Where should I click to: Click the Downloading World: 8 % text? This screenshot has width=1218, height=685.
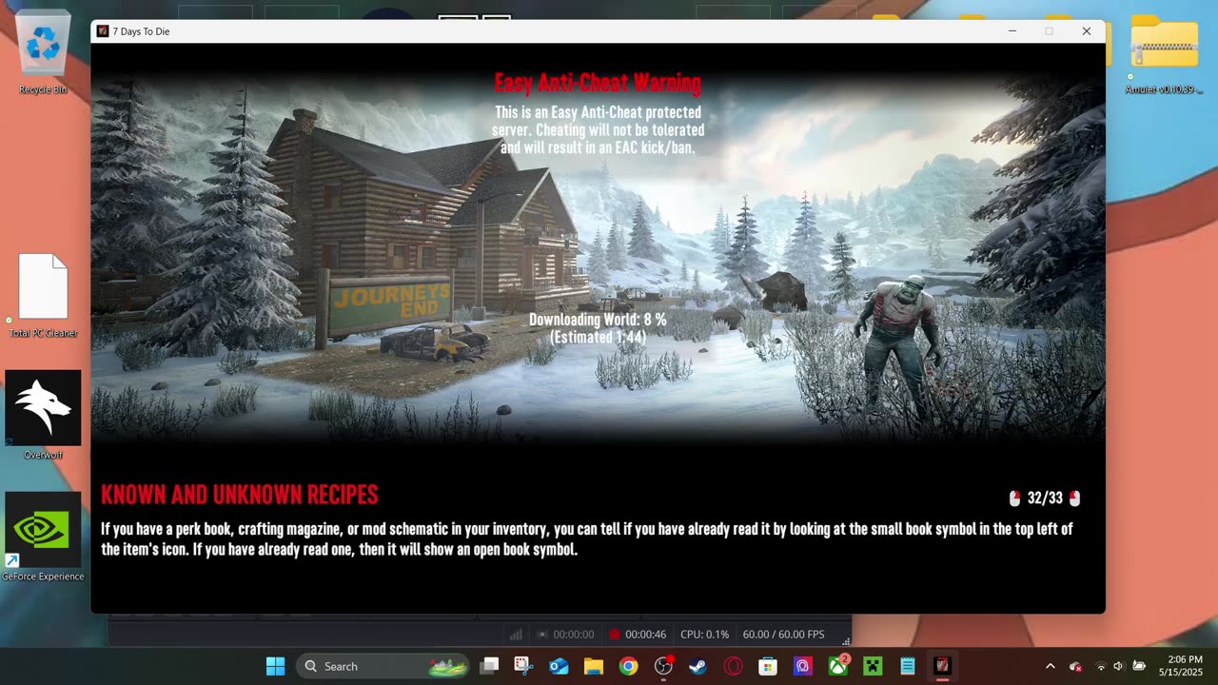point(598,321)
